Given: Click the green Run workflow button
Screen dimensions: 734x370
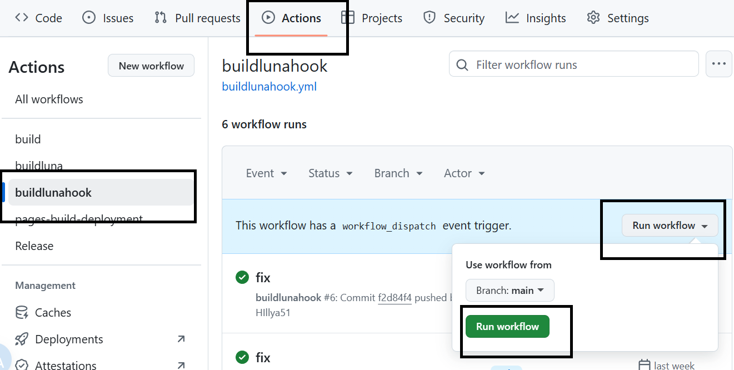Looking at the screenshot, I should [x=507, y=326].
